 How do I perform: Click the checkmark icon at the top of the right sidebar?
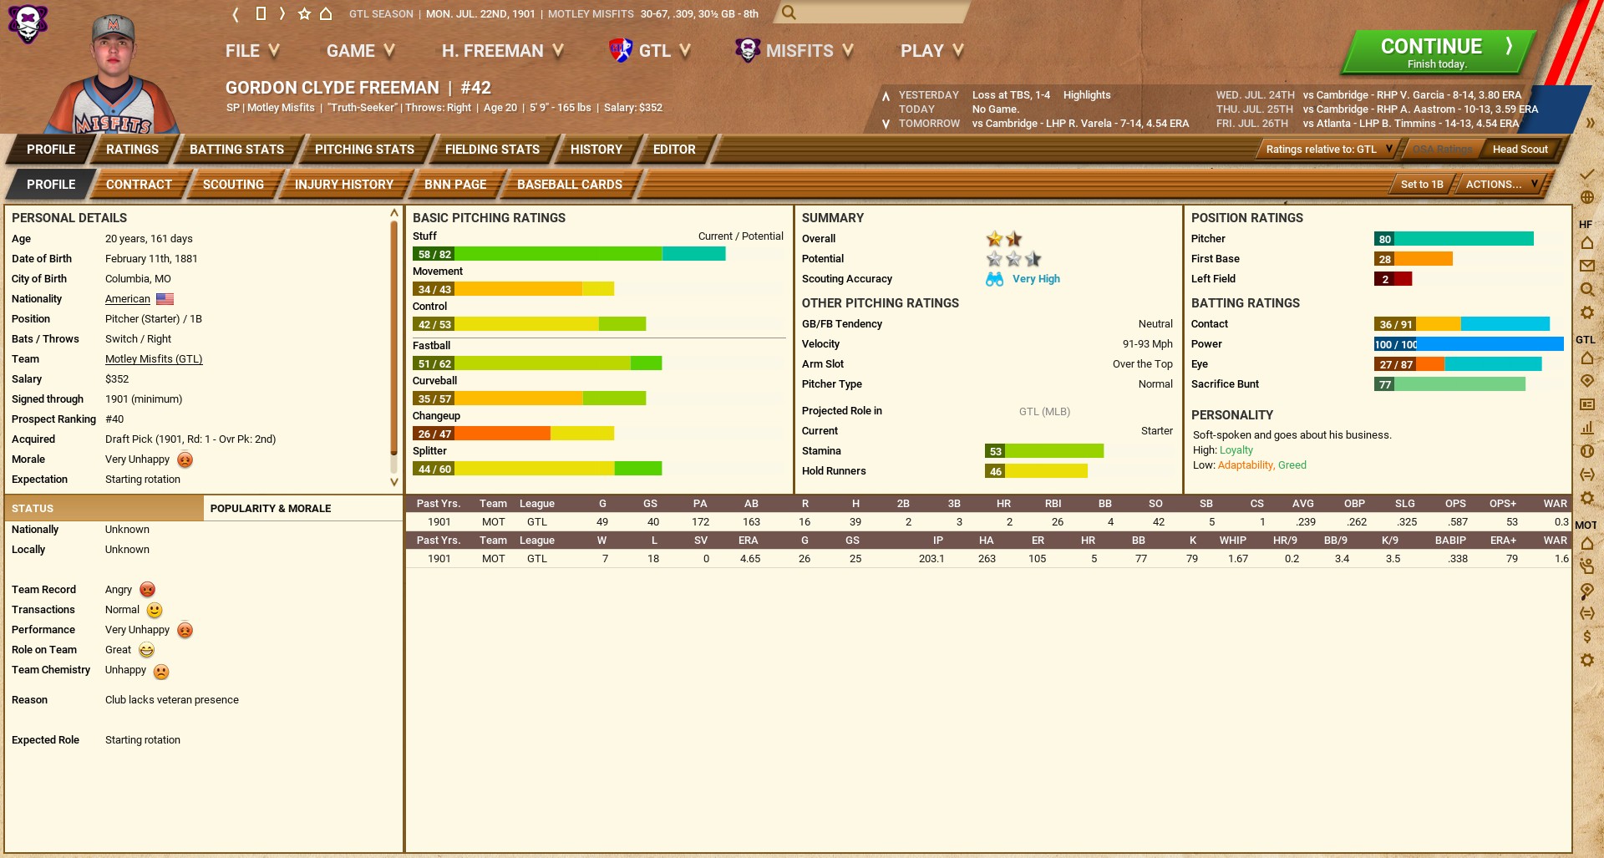(x=1587, y=174)
